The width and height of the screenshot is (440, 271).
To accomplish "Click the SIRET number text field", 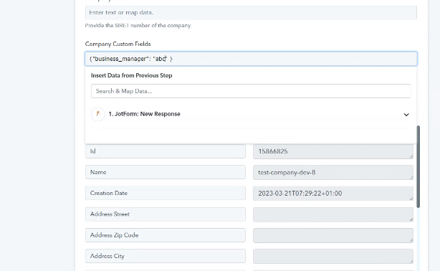I will [251, 13].
